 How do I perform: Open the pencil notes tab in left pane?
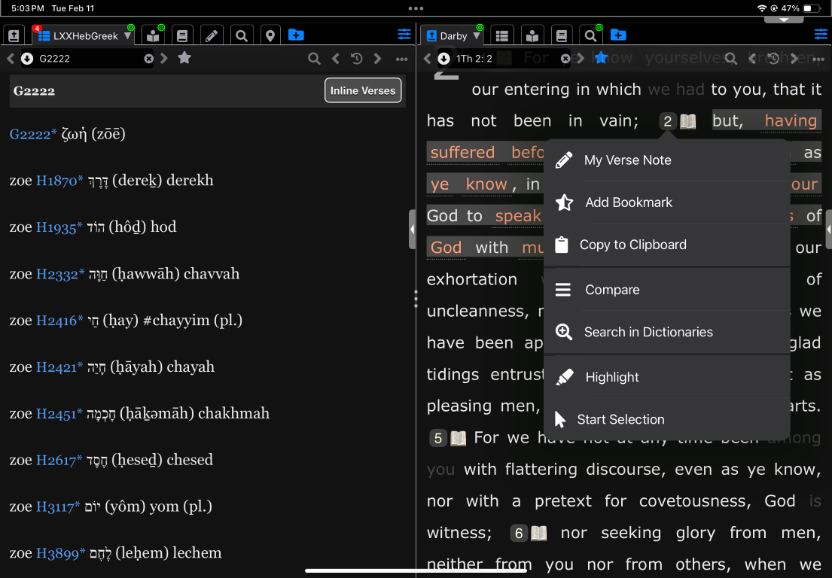[x=212, y=35]
